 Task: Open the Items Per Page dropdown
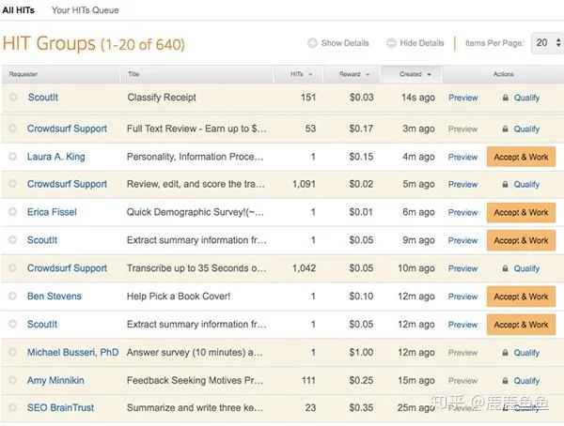click(x=546, y=43)
